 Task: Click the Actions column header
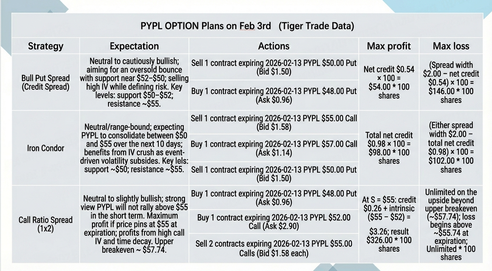[274, 46]
